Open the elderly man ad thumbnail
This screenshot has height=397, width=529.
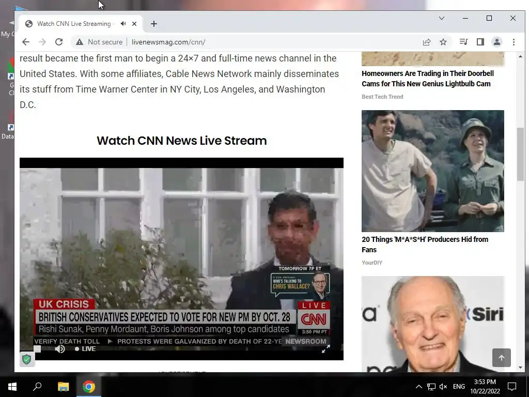(x=433, y=324)
